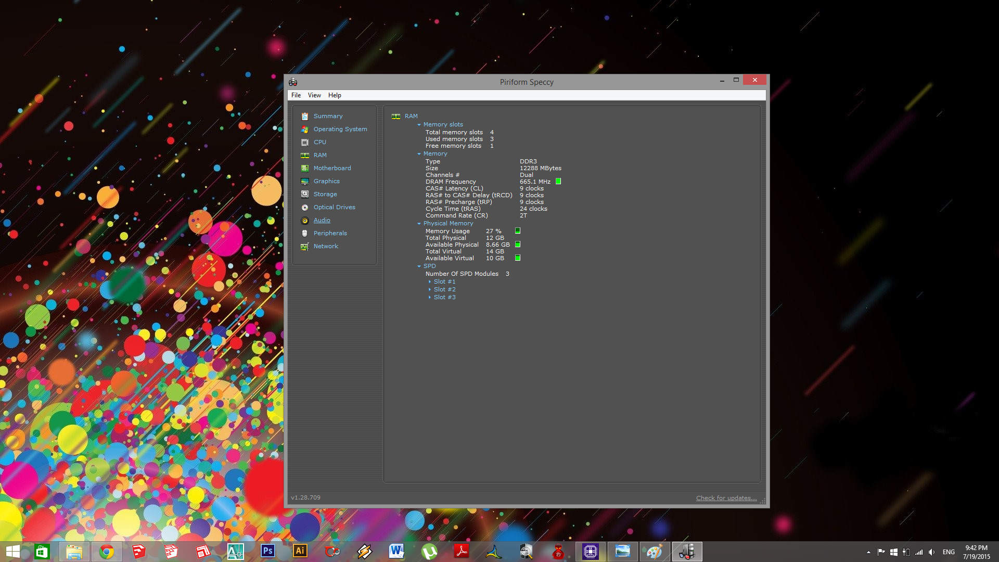Open AutoCAD from the taskbar
Image resolution: width=999 pixels, height=562 pixels.
click(x=236, y=551)
